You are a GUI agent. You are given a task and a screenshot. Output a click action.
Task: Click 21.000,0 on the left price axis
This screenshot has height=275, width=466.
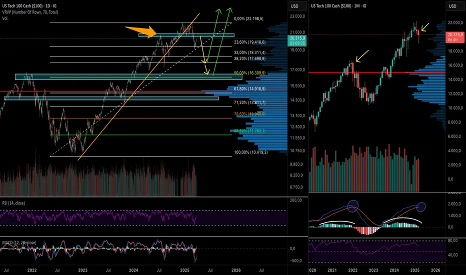(x=297, y=32)
